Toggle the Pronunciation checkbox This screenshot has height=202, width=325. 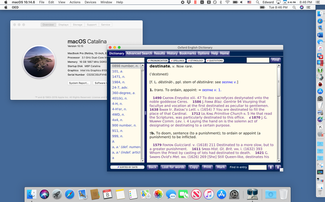[x=158, y=61]
